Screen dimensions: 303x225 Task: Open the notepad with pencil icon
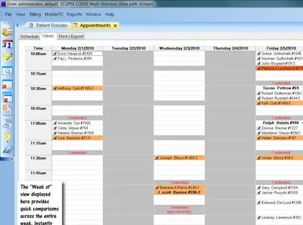(x=7, y=57)
